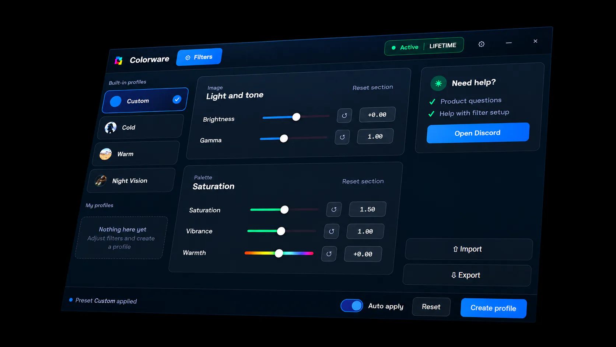Reset section for Light and tone

(372, 87)
